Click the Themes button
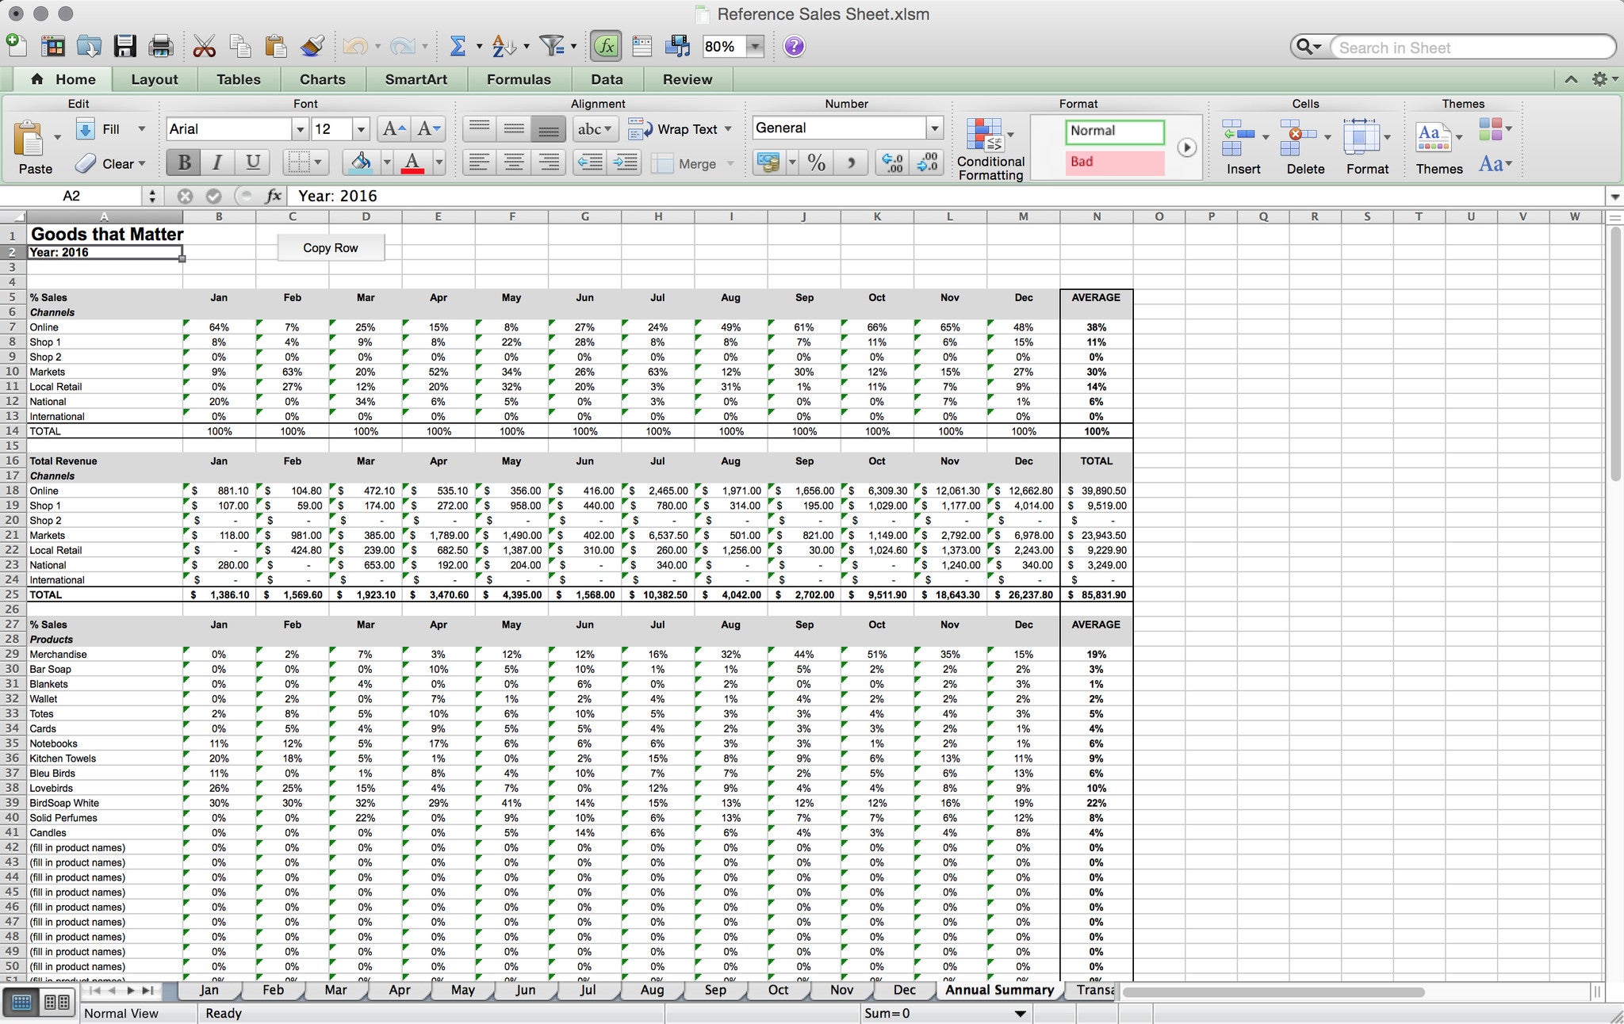This screenshot has width=1624, height=1024. click(x=1438, y=147)
